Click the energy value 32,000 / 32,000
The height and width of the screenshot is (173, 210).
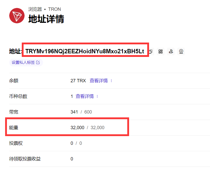tap(87, 128)
